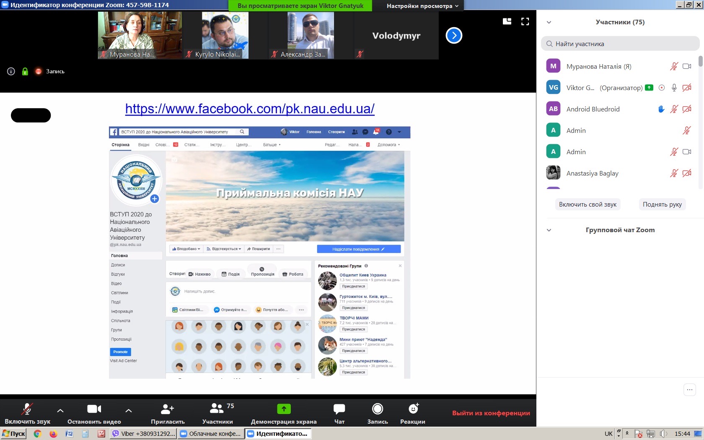Collapse the Групповой чат Zoom chevron

click(549, 230)
